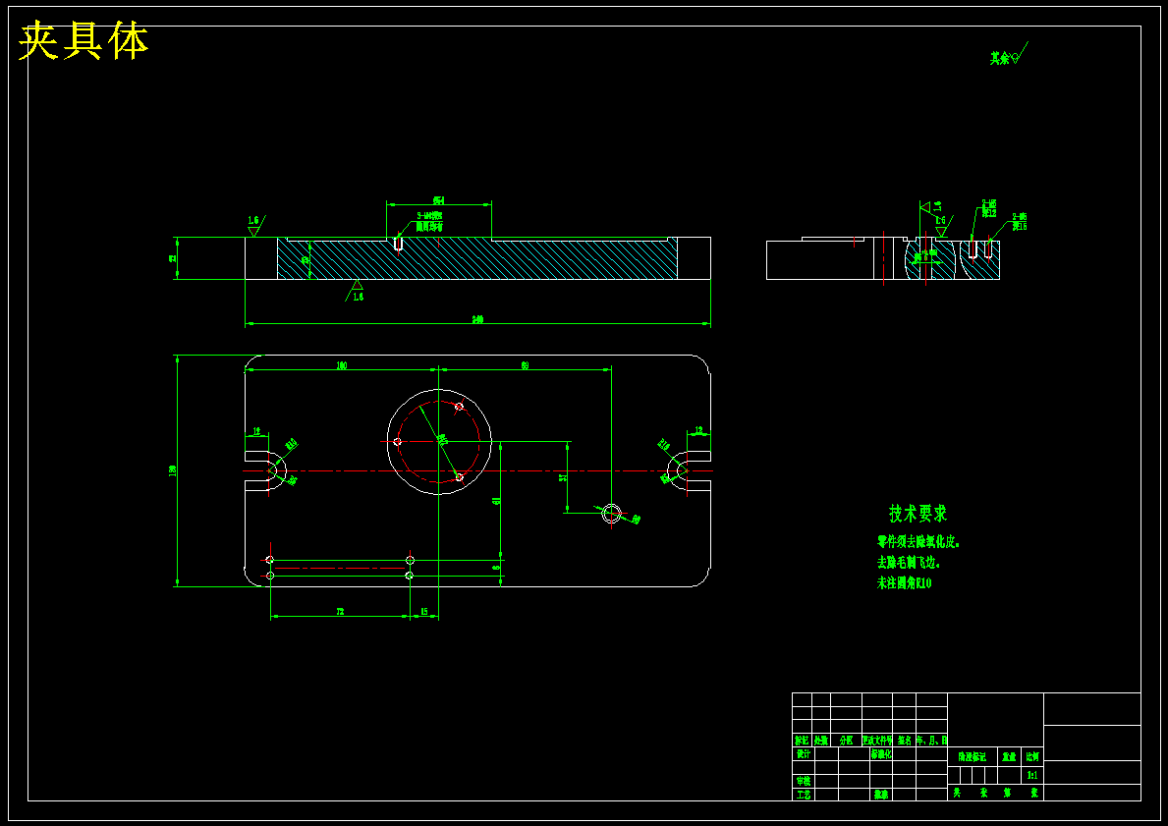The image size is (1168, 826).
Task: Click the 1.6 roughness symbol at the section view's top left
Action: pyautogui.click(x=255, y=226)
